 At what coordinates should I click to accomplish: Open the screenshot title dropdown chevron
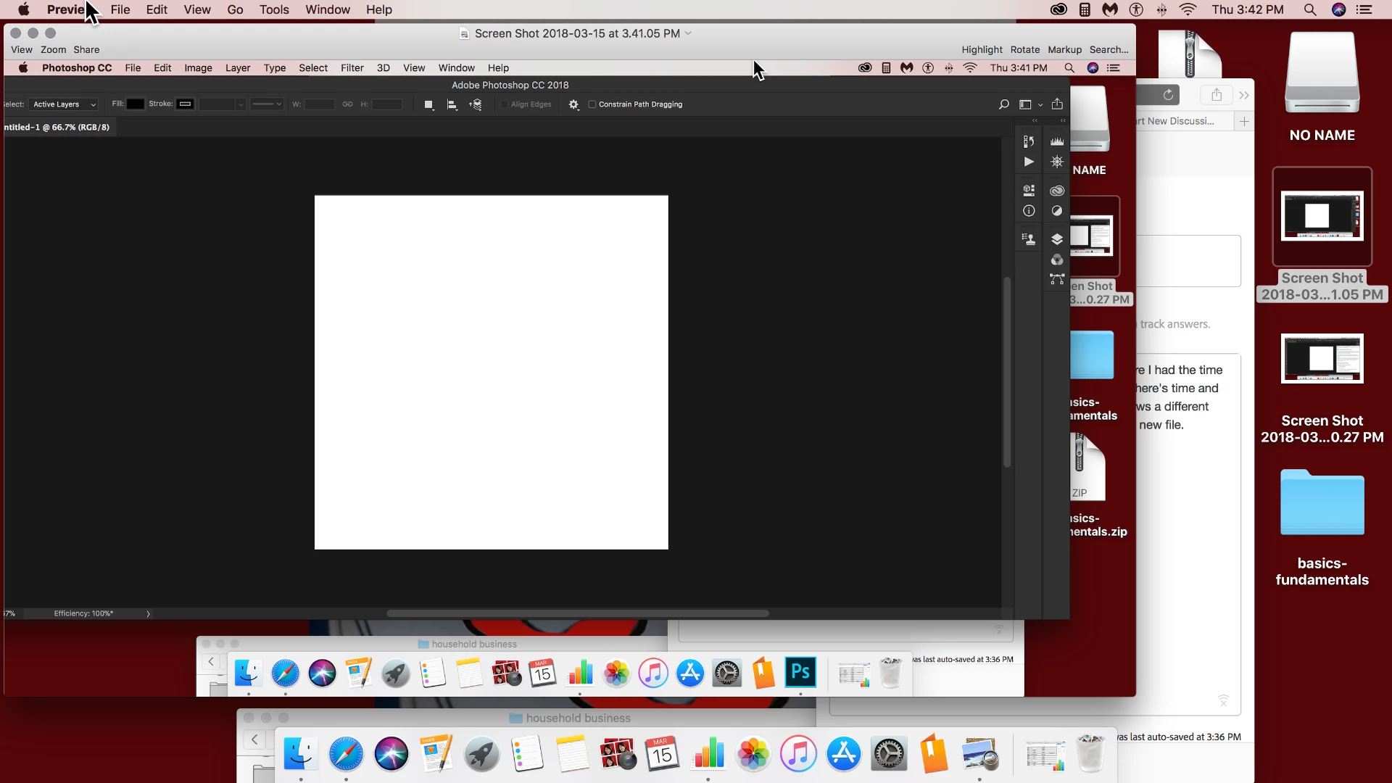(688, 33)
